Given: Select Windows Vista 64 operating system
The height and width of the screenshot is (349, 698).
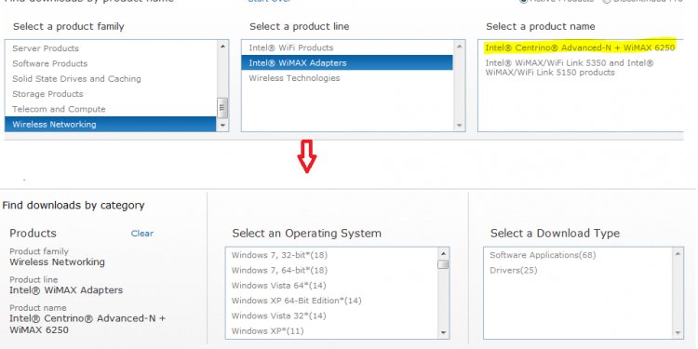Looking at the screenshot, I should (331, 286).
